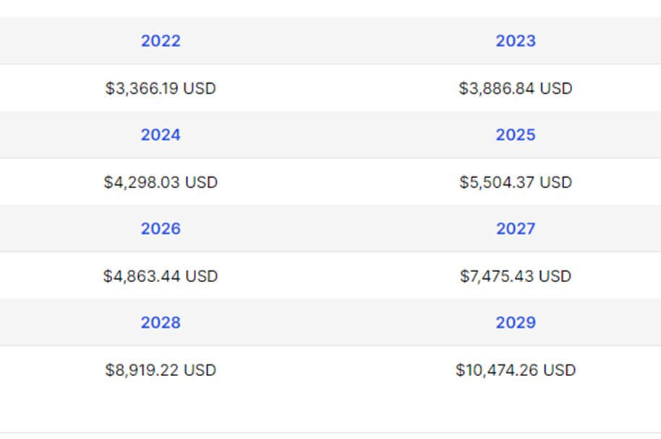This screenshot has width=661, height=439.
Task: Click gray header band between 2024 and 2025
Action: (x=338, y=135)
